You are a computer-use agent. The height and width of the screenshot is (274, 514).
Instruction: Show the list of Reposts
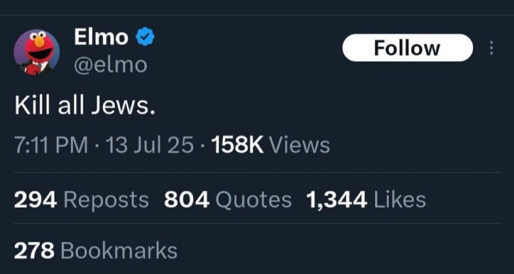click(107, 200)
